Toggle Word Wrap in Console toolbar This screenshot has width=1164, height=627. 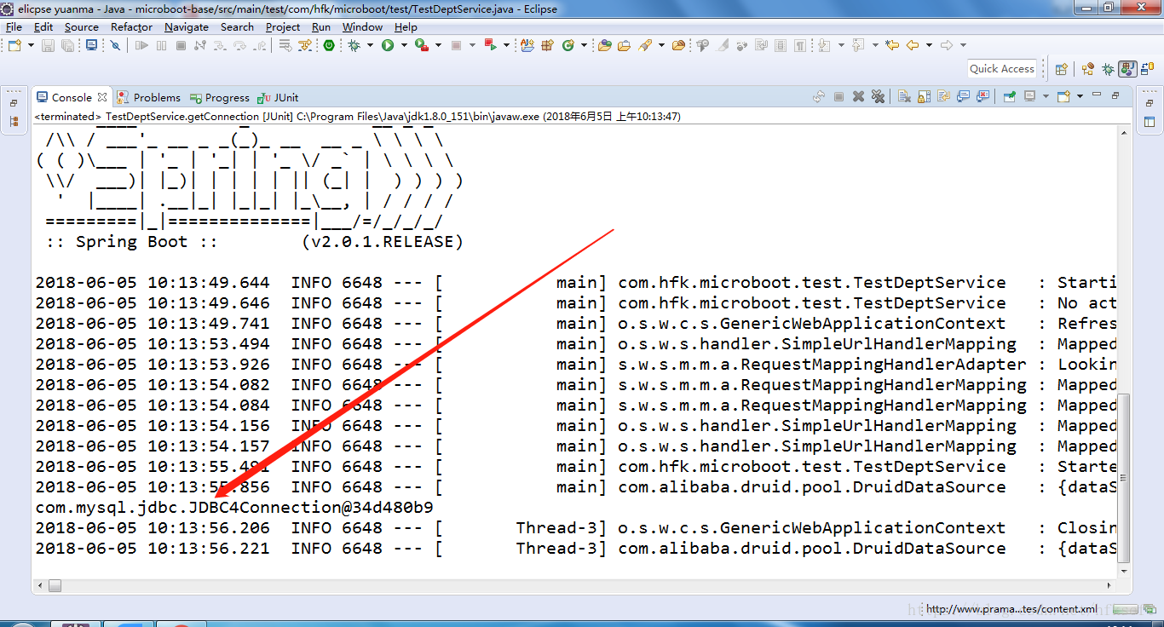943,96
